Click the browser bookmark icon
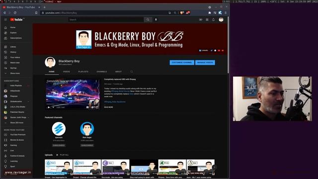Viewport: 318px width, 179px height. coord(36,13)
